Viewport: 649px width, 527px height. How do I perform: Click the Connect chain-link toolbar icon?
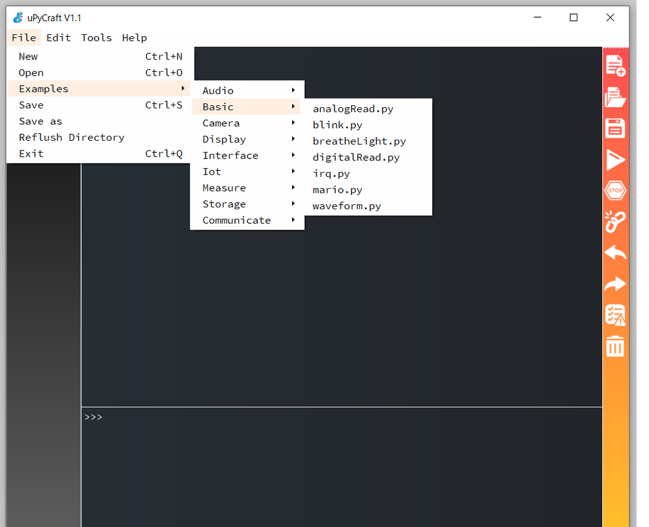[x=615, y=222]
